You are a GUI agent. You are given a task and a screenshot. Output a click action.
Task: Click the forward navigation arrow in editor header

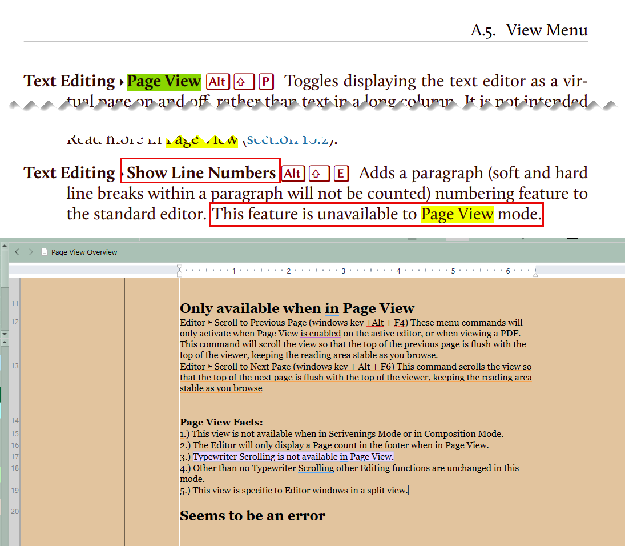point(31,252)
